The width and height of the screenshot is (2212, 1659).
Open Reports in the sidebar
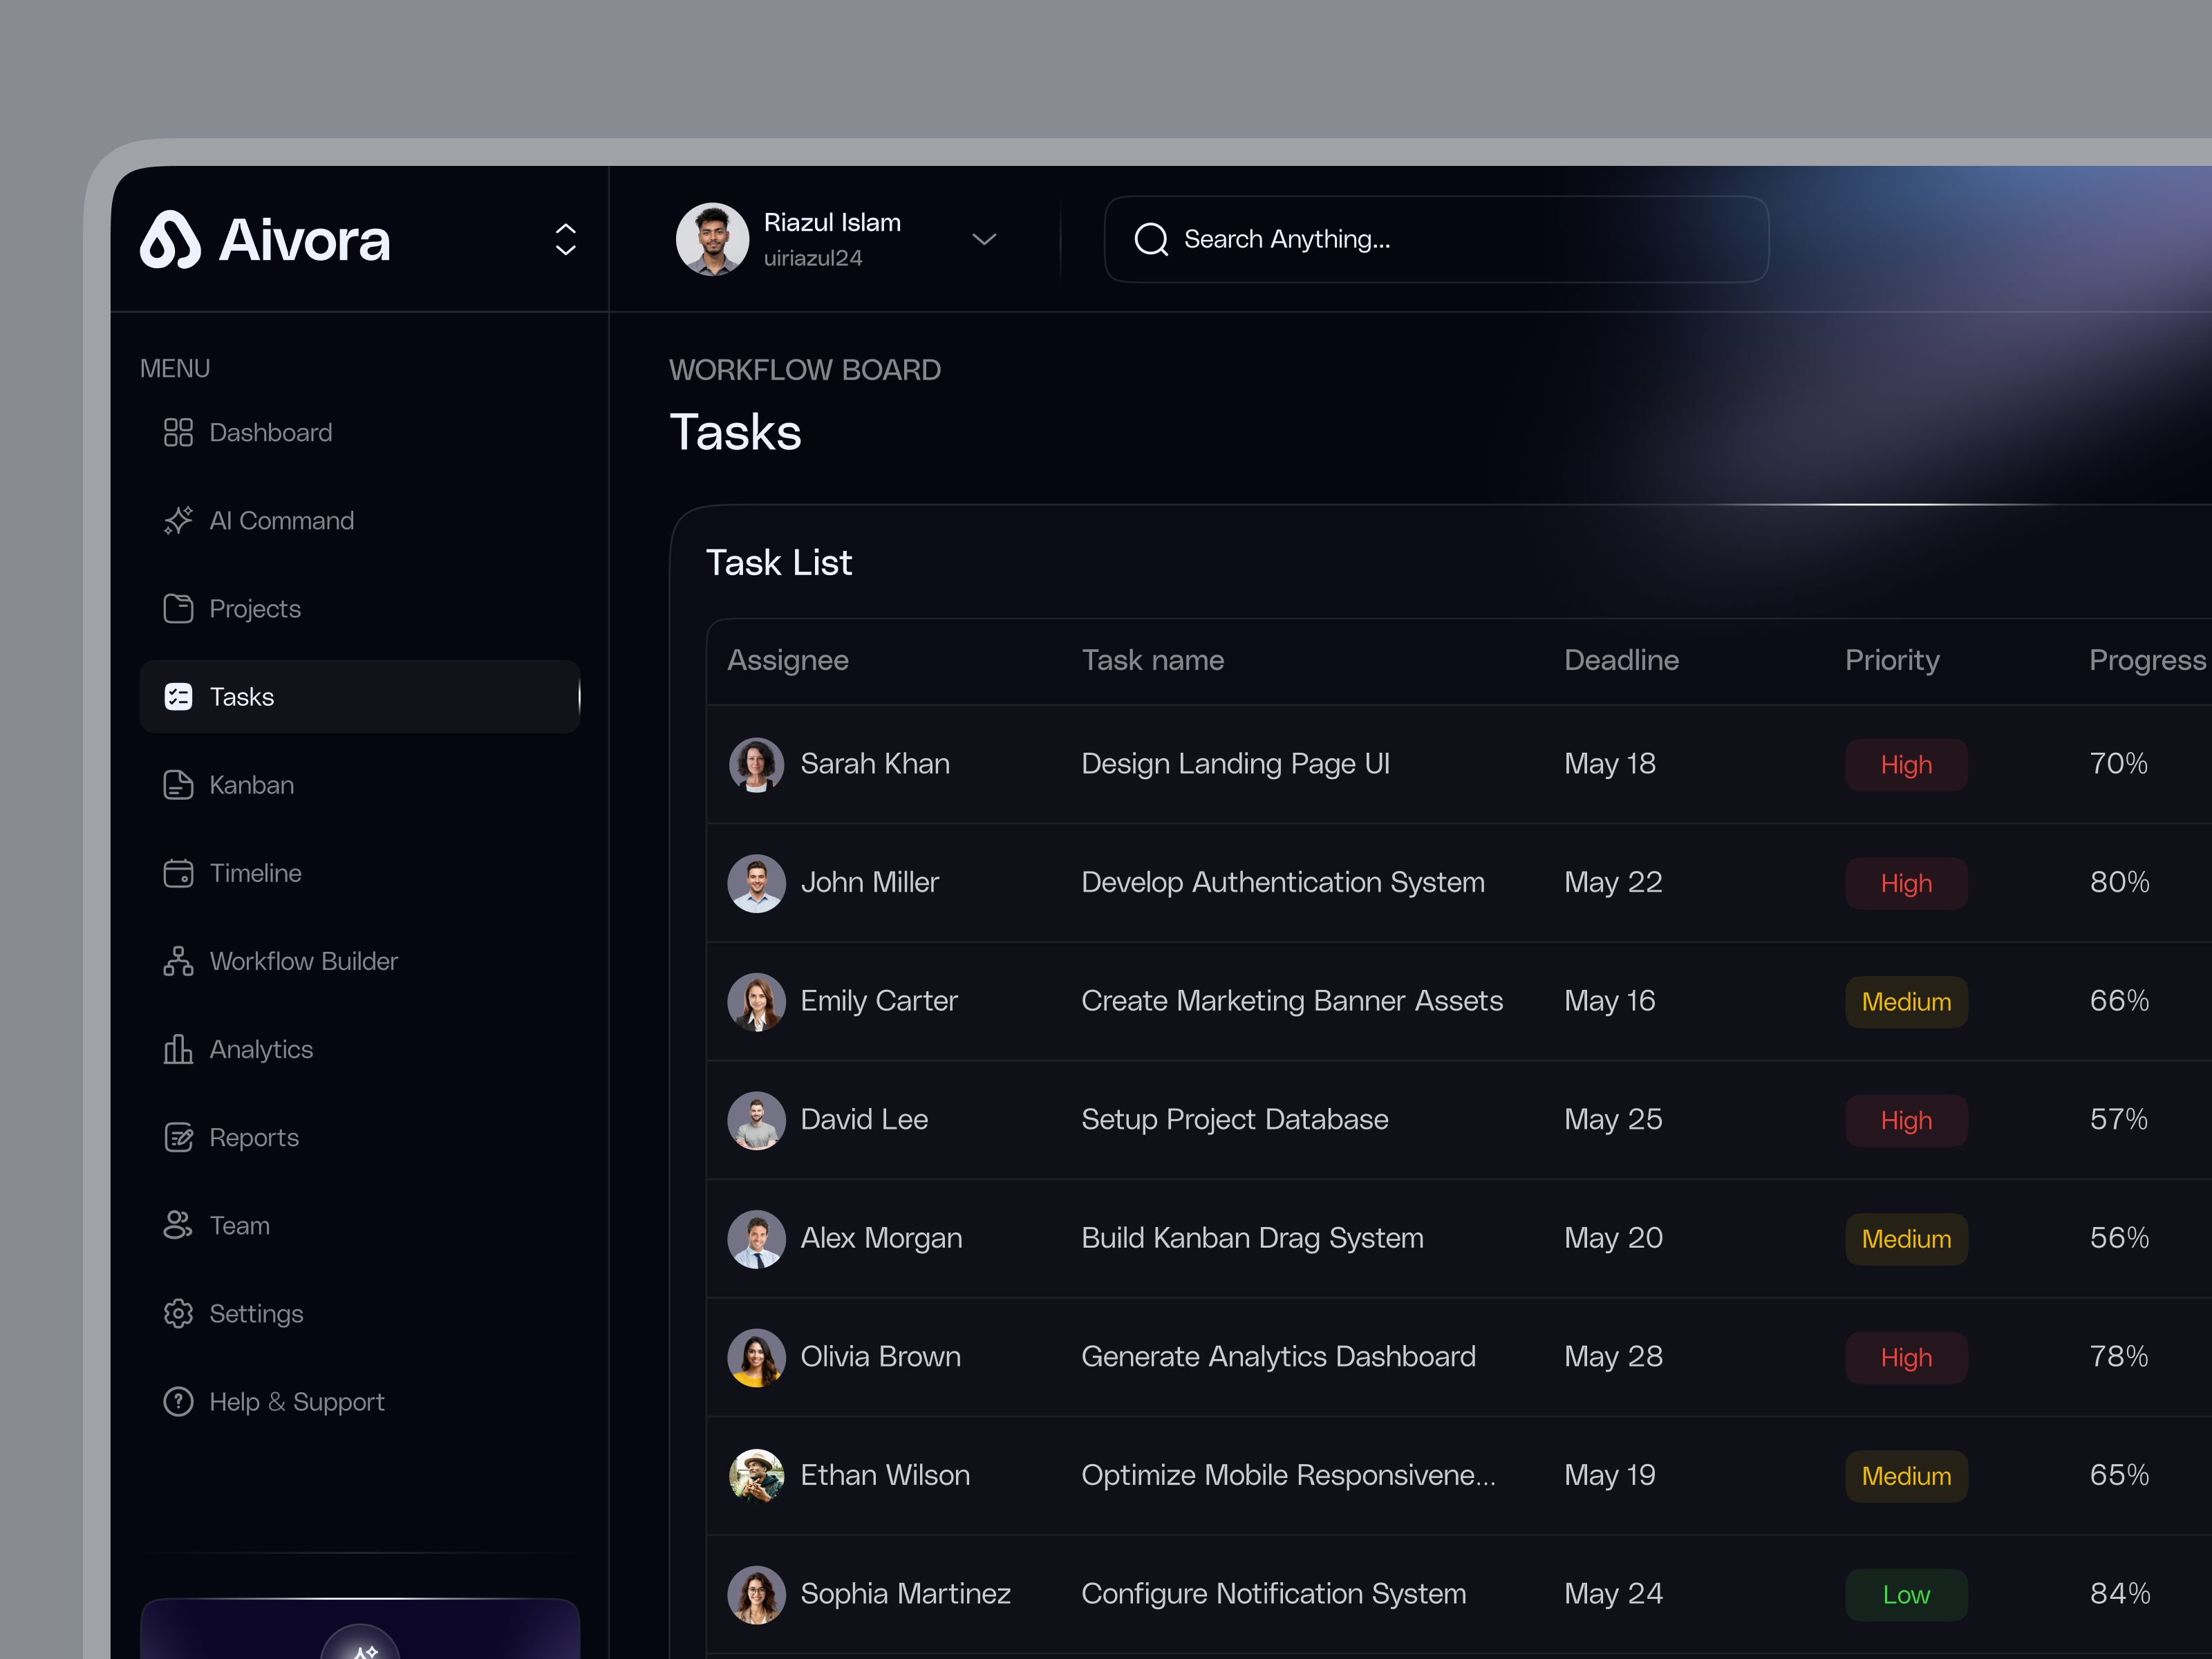(360, 1137)
